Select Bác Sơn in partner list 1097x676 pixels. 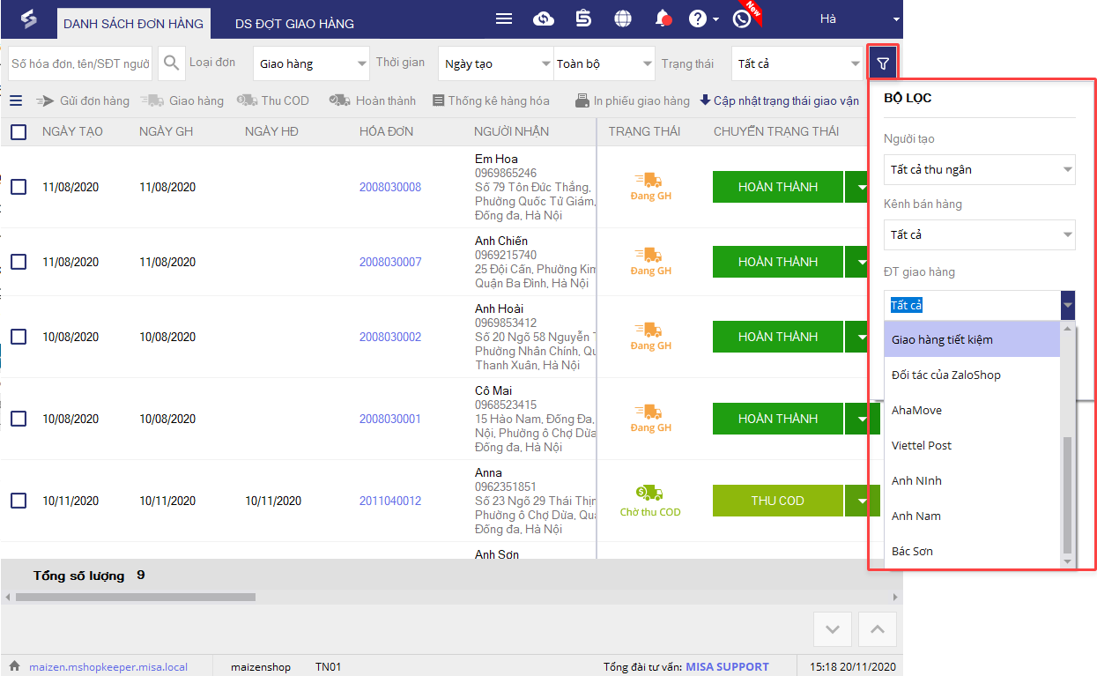(x=972, y=551)
